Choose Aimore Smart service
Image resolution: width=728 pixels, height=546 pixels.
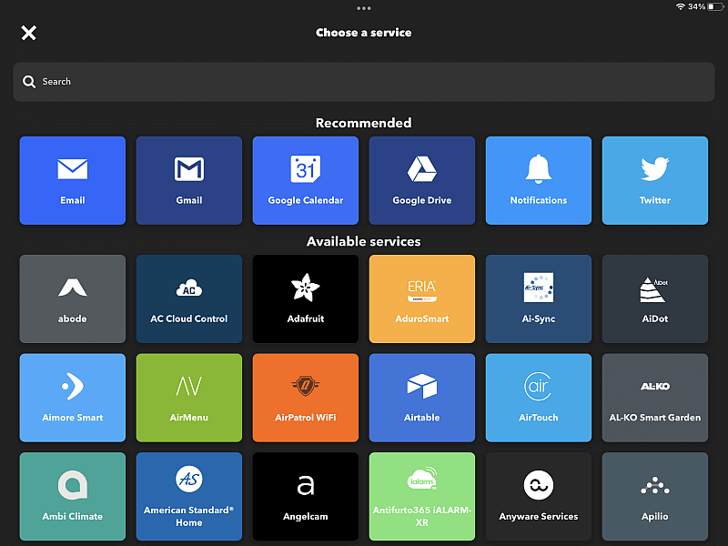tap(73, 398)
